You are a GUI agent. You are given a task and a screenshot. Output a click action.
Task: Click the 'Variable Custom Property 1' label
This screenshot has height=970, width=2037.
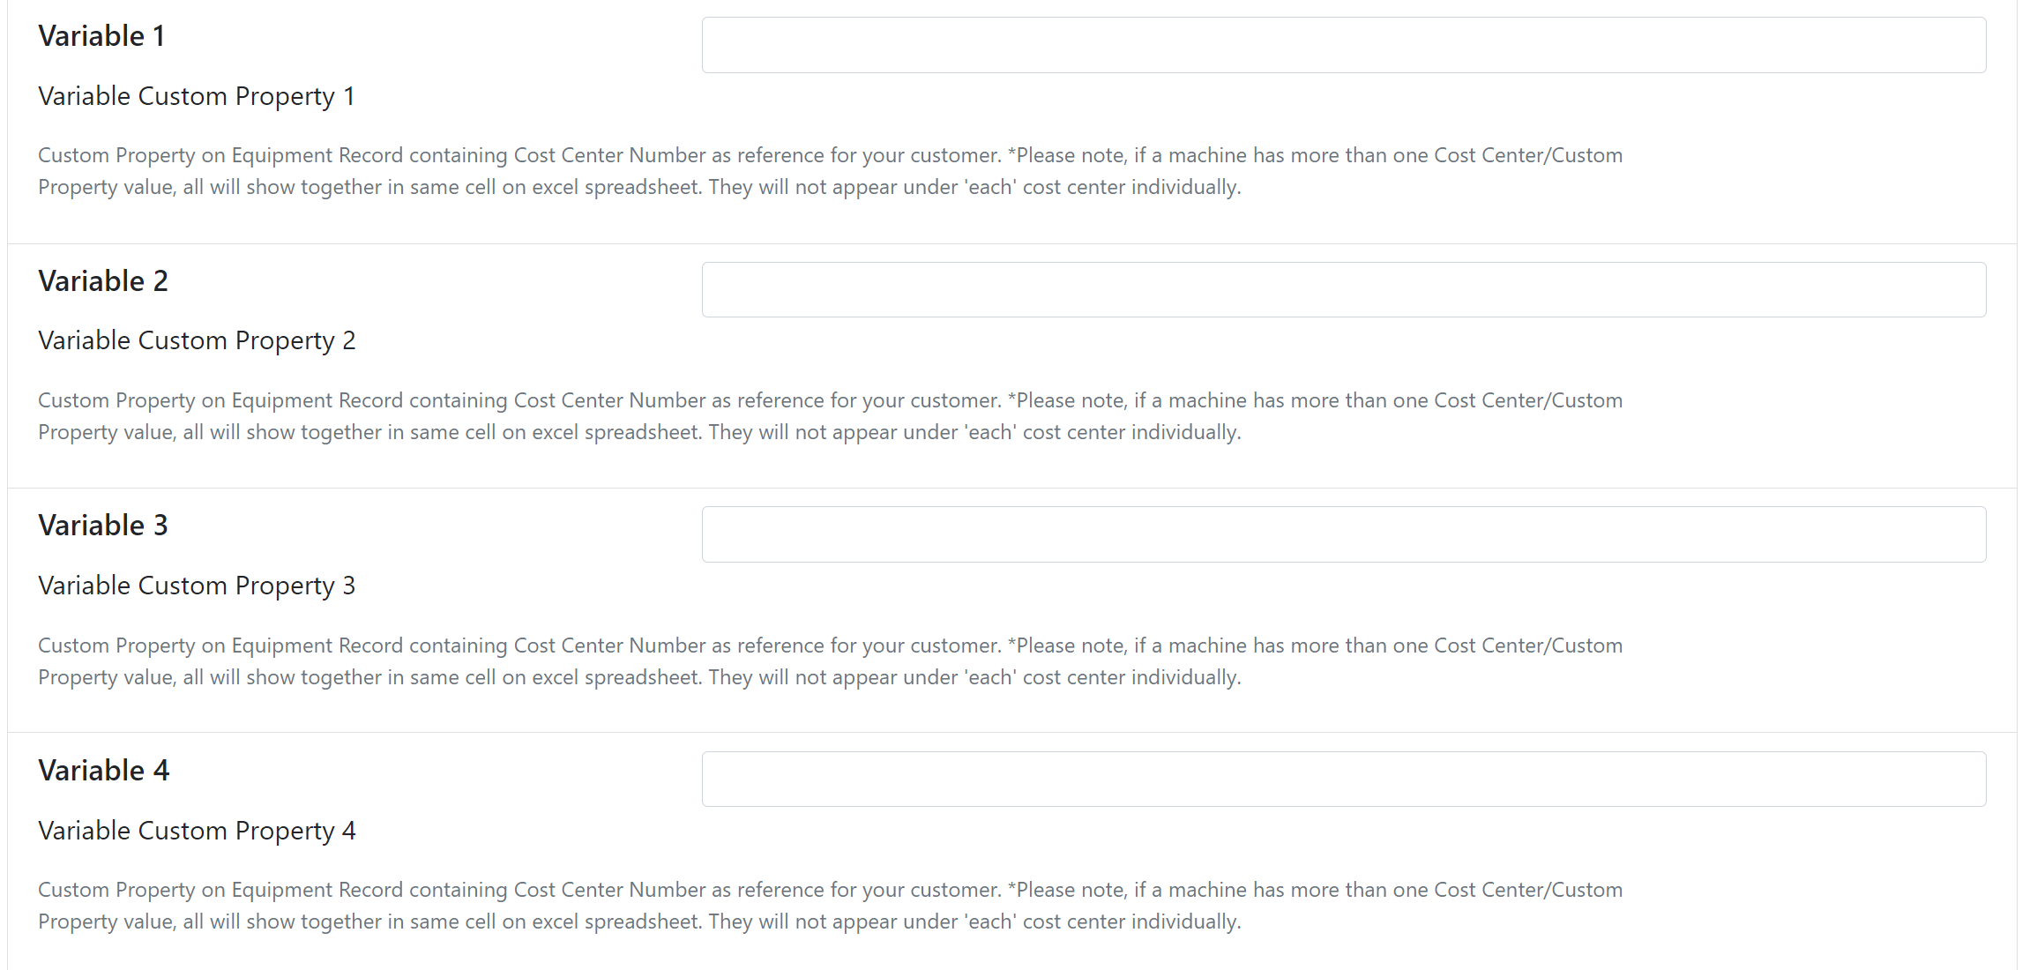(197, 96)
